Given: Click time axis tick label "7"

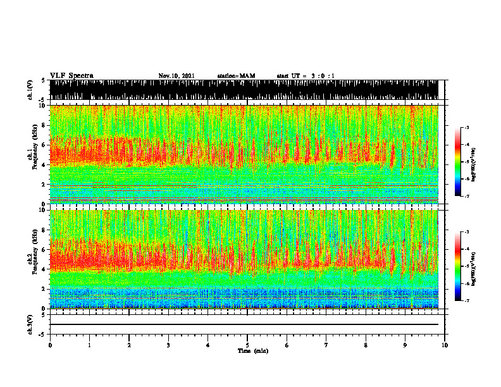Looking at the screenshot, I should click(326, 345).
